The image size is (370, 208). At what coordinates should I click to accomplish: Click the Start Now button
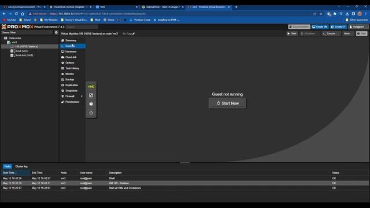(x=227, y=103)
